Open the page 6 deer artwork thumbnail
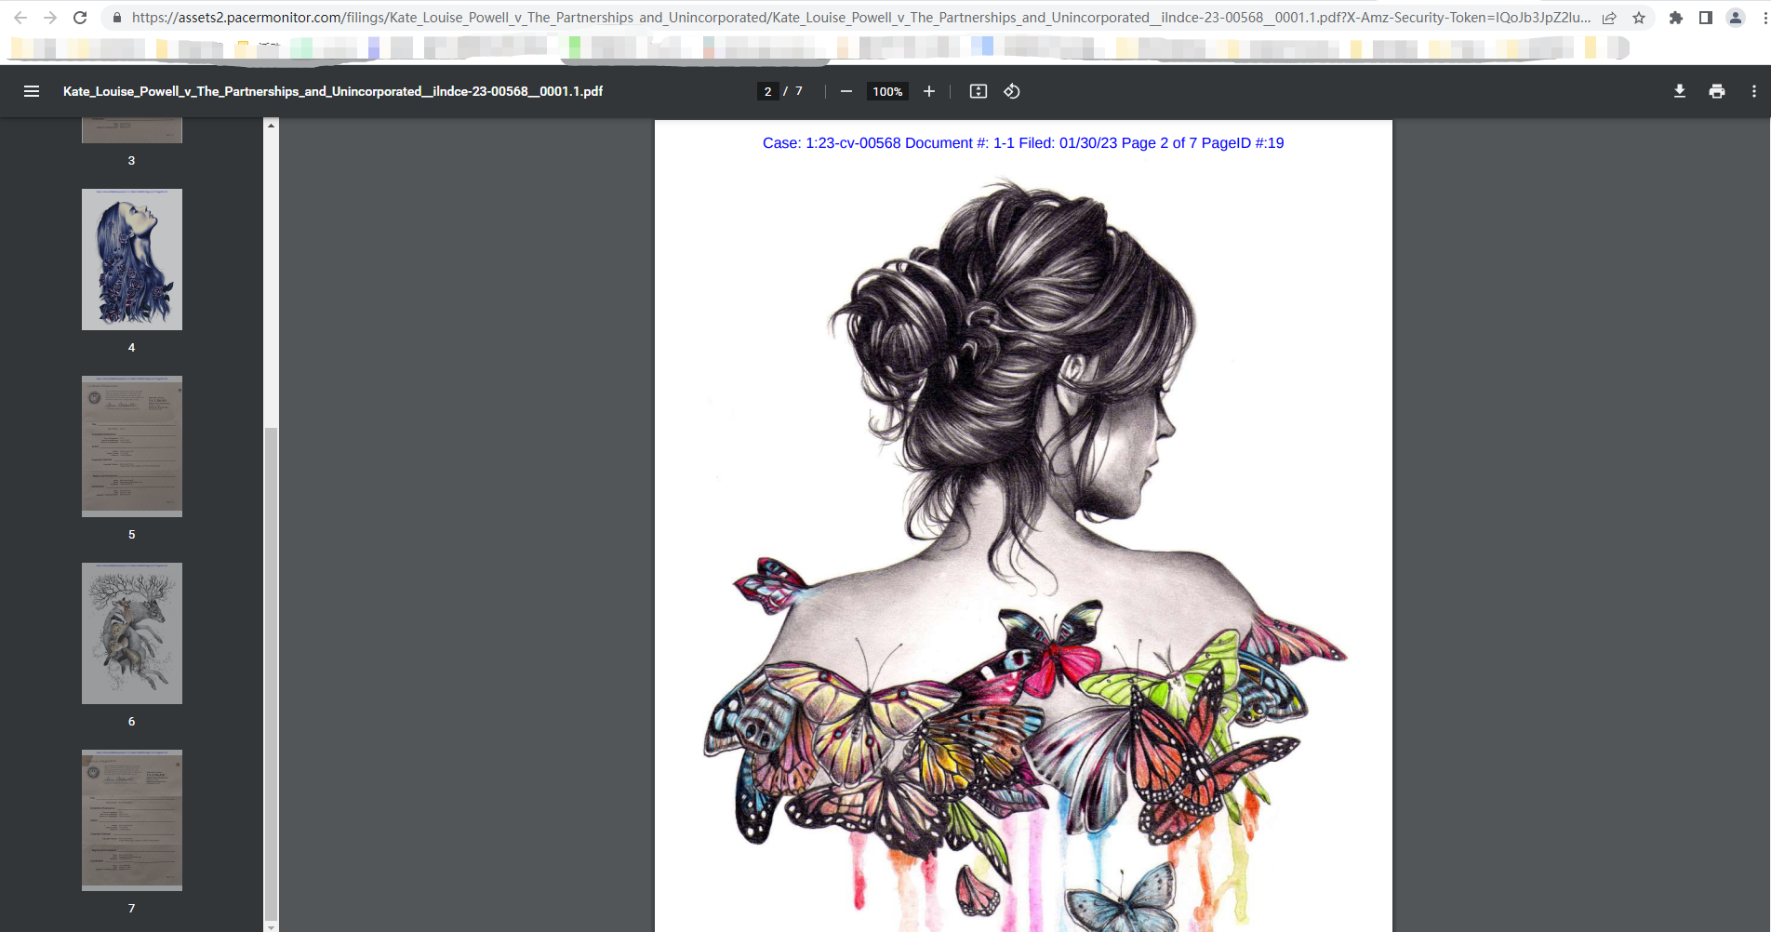The width and height of the screenshot is (1771, 932). (x=132, y=633)
